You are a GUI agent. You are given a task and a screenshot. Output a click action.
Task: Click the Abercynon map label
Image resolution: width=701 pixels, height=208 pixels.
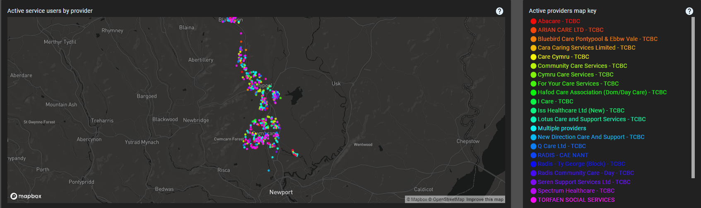coord(89,140)
